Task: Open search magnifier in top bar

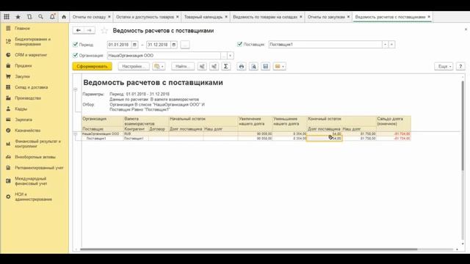Action: [40, 17]
